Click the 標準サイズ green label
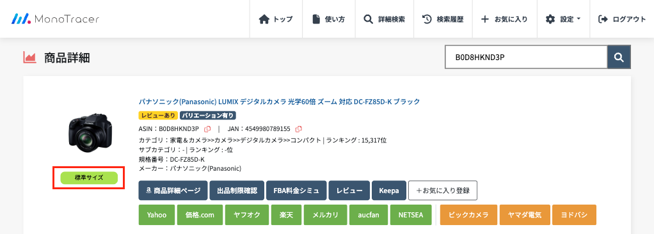This screenshot has width=654, height=234. (89, 178)
